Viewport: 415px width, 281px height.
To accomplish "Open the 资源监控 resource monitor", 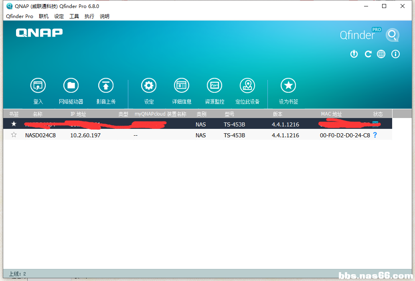I will (x=215, y=86).
